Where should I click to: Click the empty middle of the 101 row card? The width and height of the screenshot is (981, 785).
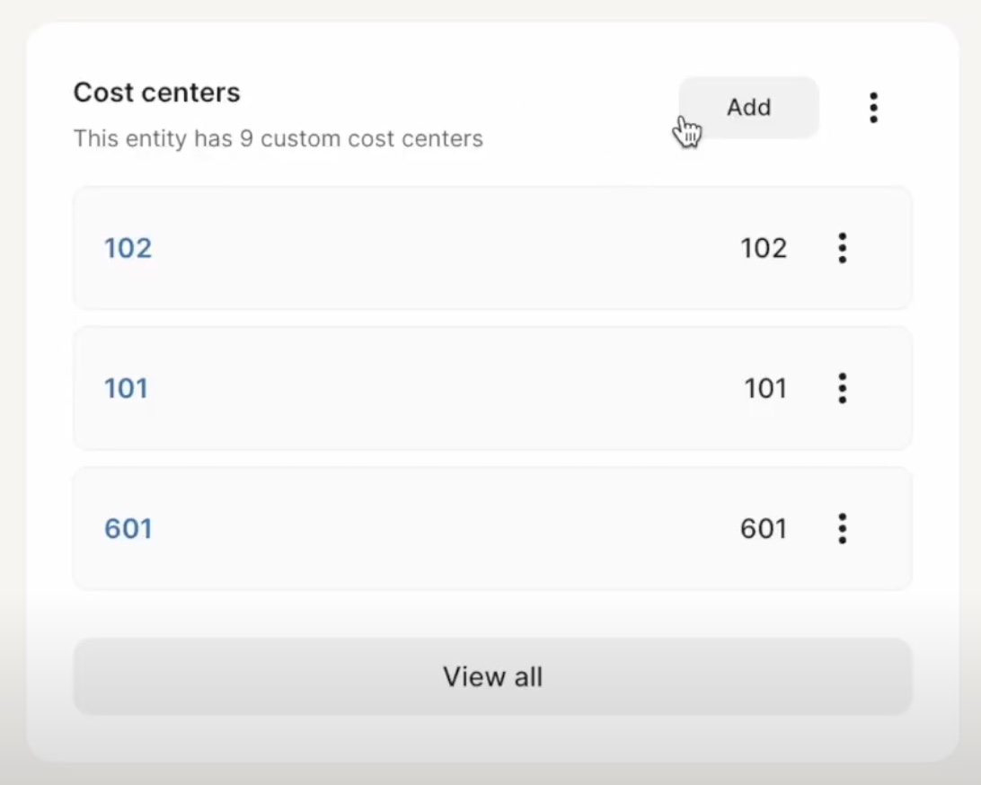438,388
